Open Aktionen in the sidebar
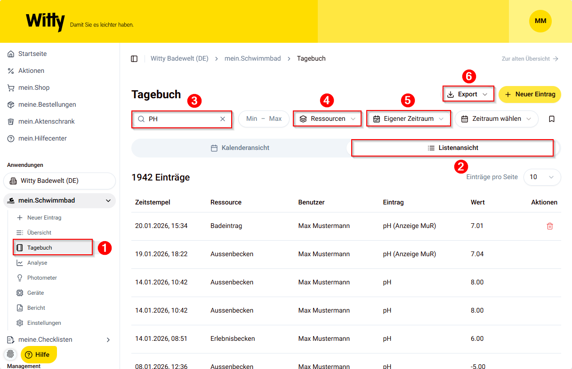This screenshot has height=369, width=572. [26, 71]
